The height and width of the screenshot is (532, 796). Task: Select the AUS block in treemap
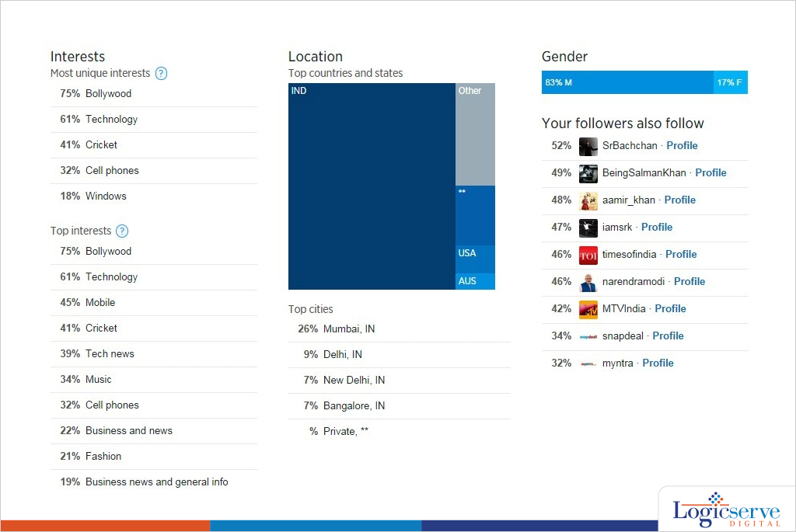475,281
